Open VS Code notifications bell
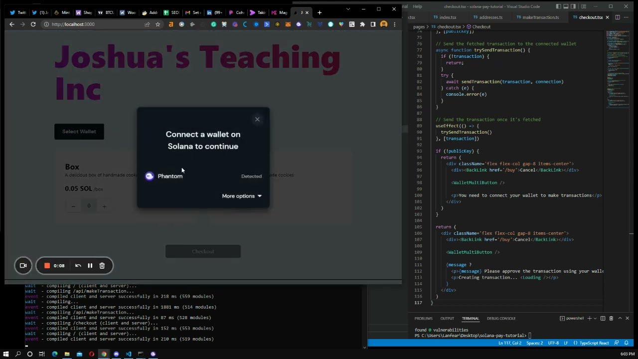The image size is (638, 359). [x=627, y=343]
